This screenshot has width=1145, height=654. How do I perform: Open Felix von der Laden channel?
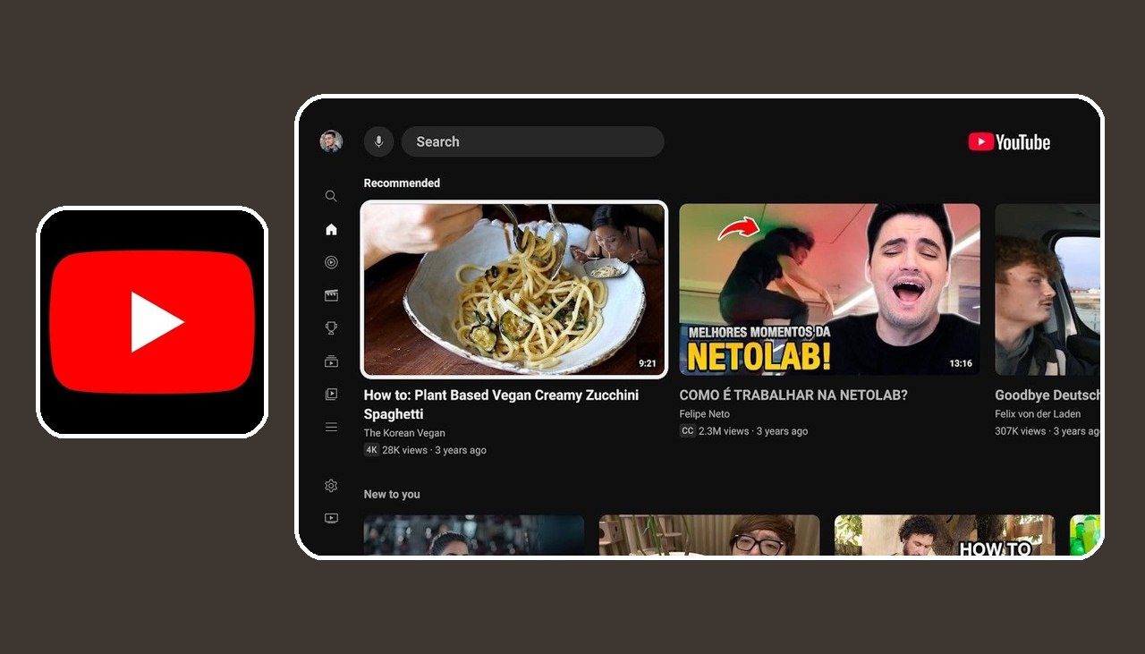1038,414
